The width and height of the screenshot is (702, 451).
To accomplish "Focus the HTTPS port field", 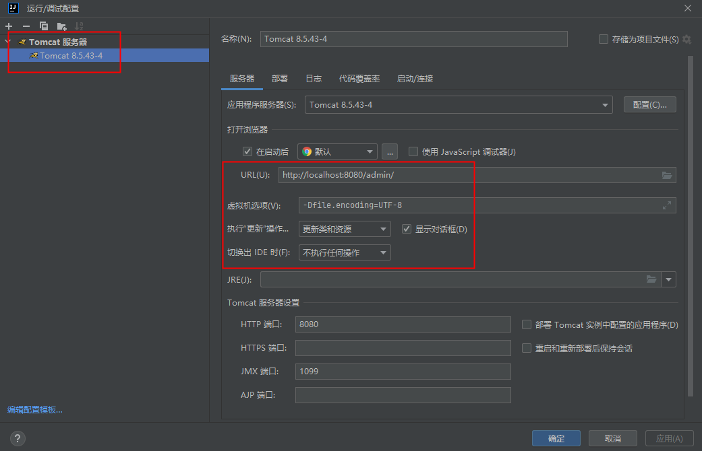I will 403,348.
